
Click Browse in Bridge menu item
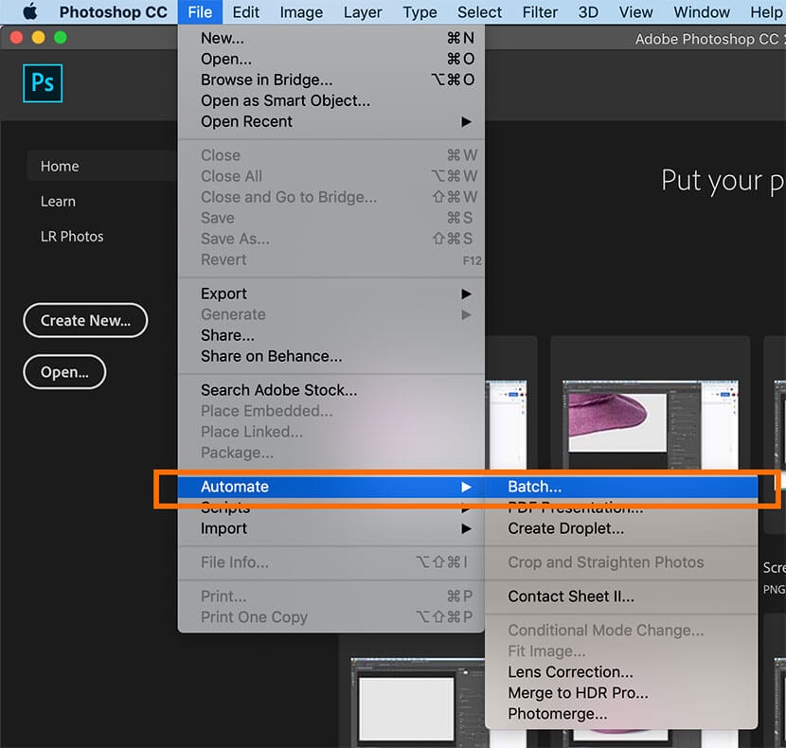coord(266,80)
